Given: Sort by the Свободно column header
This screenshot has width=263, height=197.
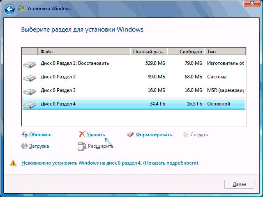Looking at the screenshot, I should coord(186,51).
